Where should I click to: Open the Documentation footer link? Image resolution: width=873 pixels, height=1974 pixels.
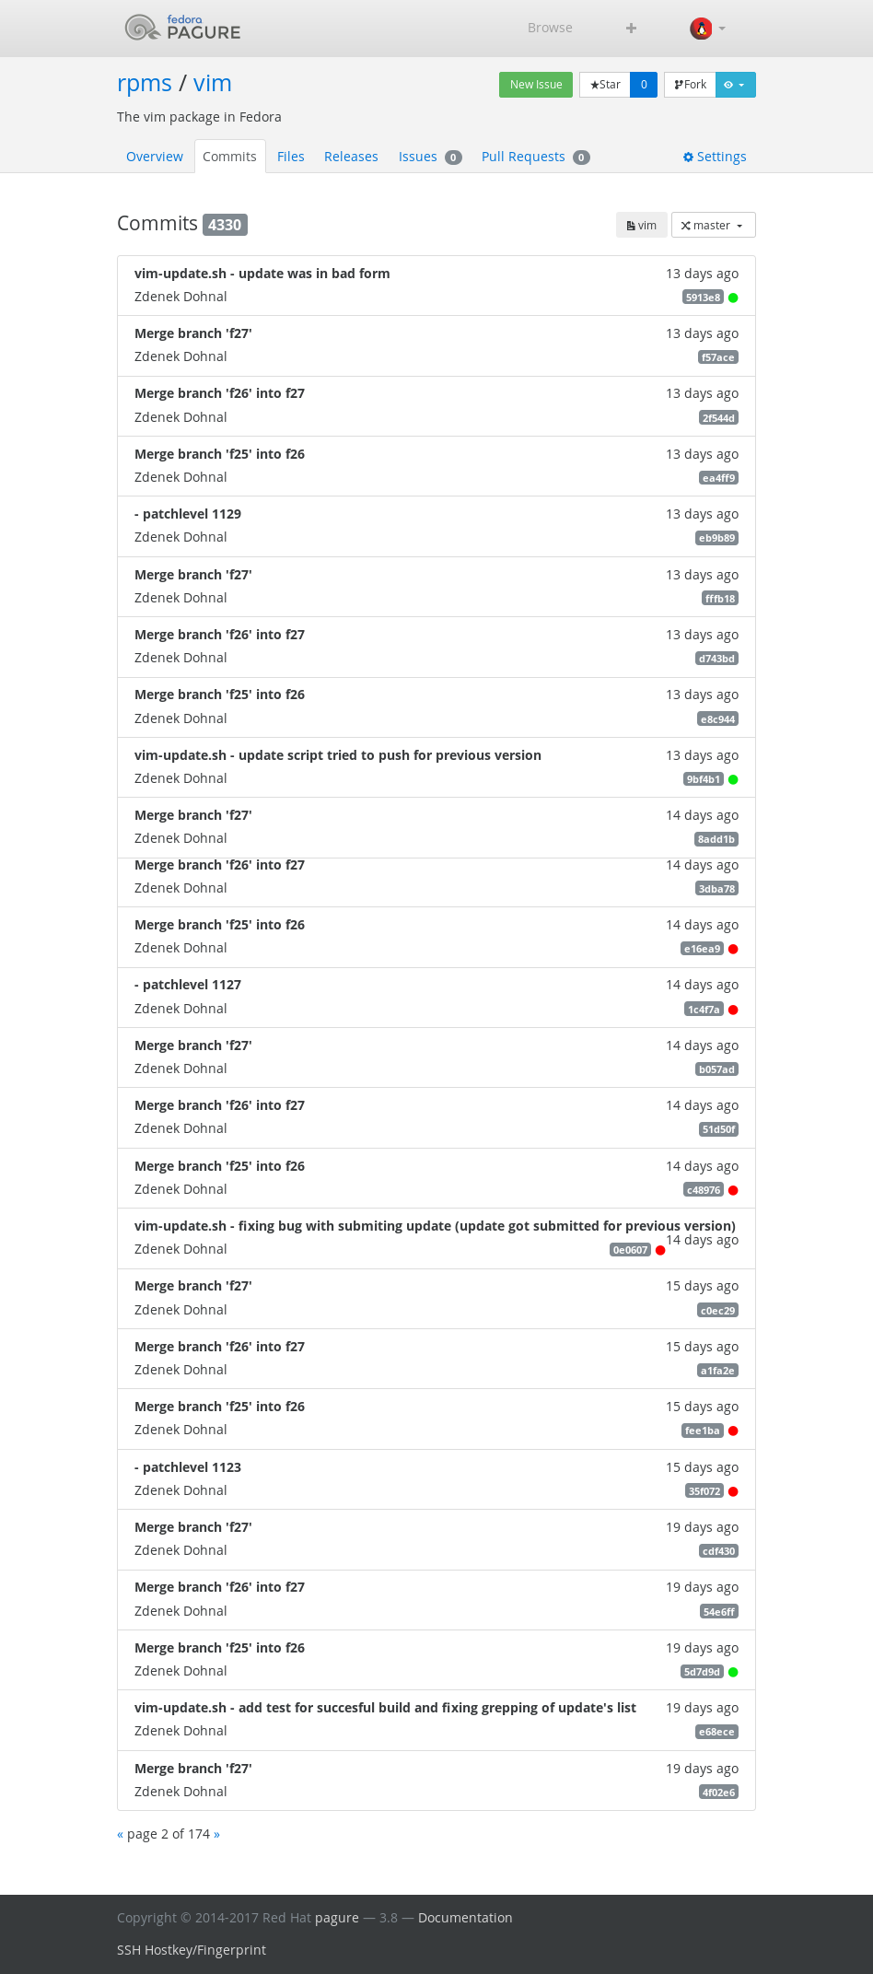[x=465, y=1918]
